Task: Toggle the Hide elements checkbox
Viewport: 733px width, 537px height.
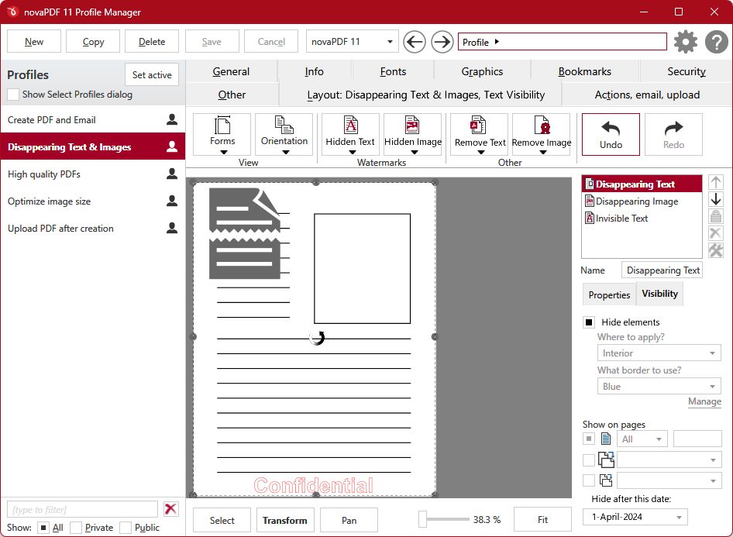Action: click(589, 322)
